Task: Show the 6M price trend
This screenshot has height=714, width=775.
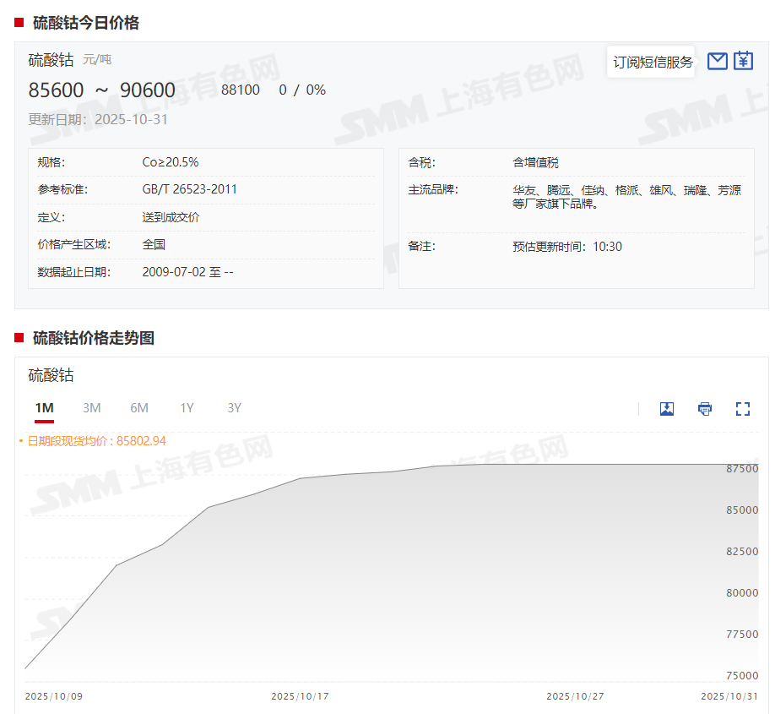Action: [x=139, y=408]
